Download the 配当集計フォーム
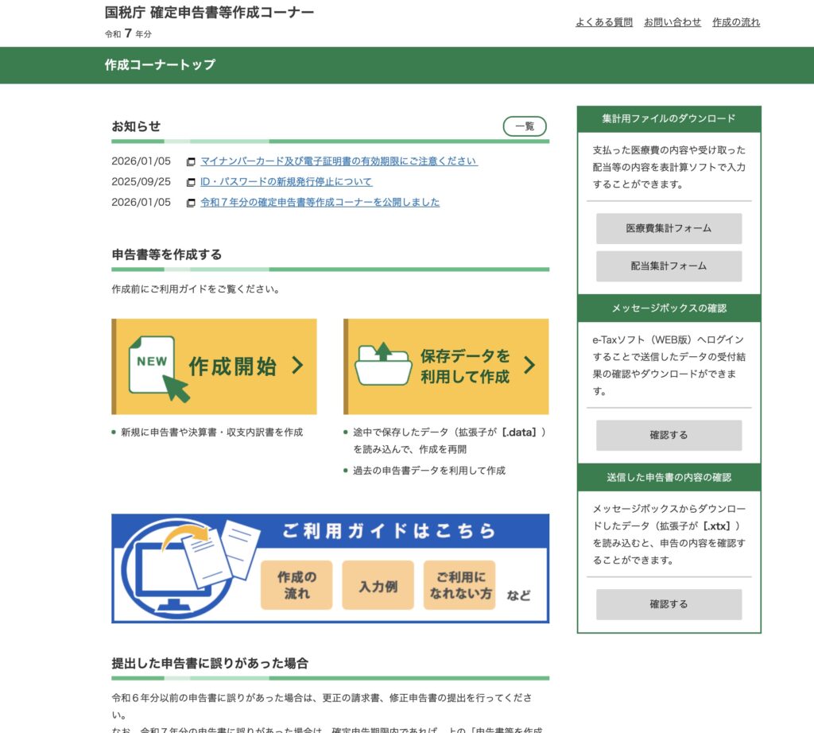Screen dimensions: 814x733 tap(669, 266)
